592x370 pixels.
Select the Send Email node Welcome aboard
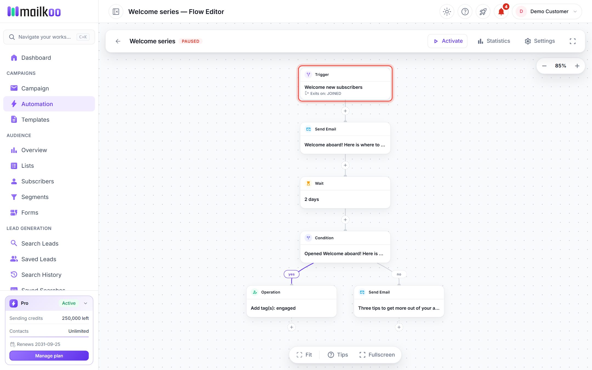pyautogui.click(x=345, y=138)
